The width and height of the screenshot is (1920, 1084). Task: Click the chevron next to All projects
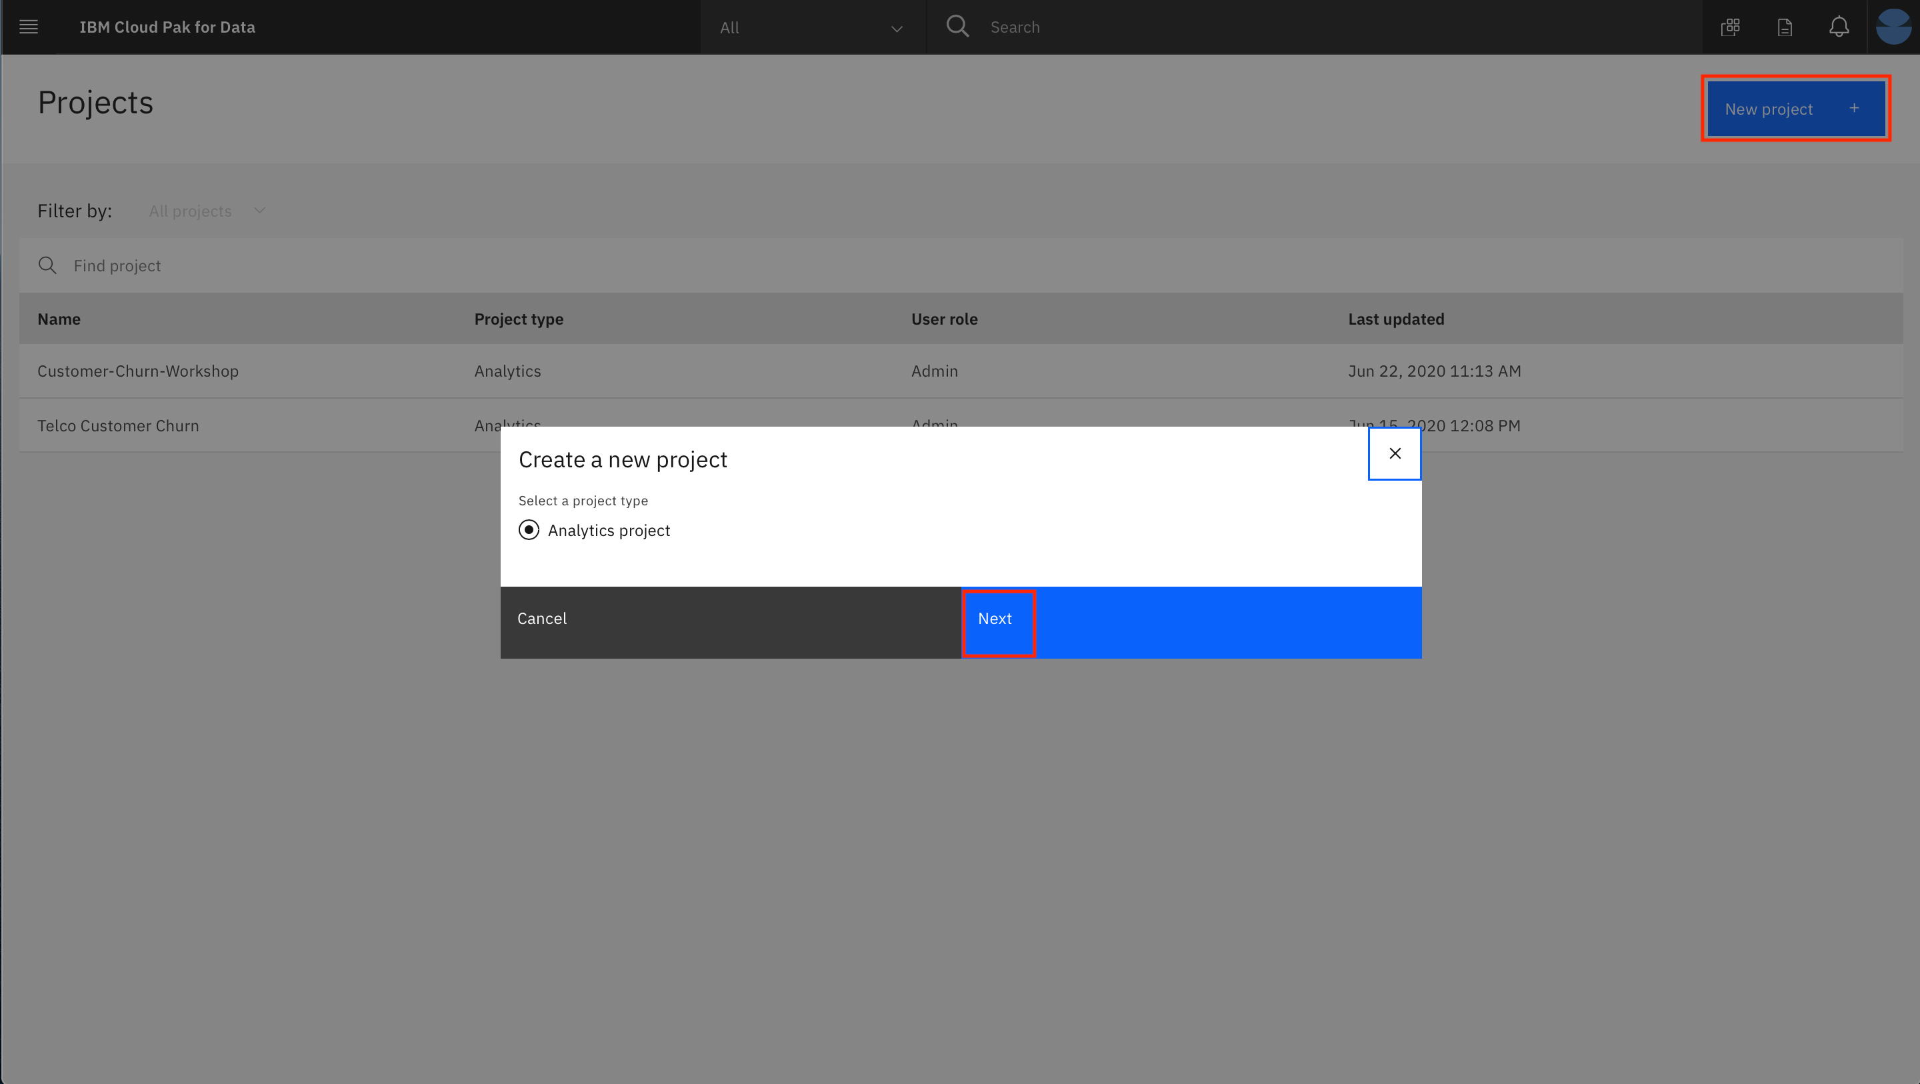tap(259, 211)
